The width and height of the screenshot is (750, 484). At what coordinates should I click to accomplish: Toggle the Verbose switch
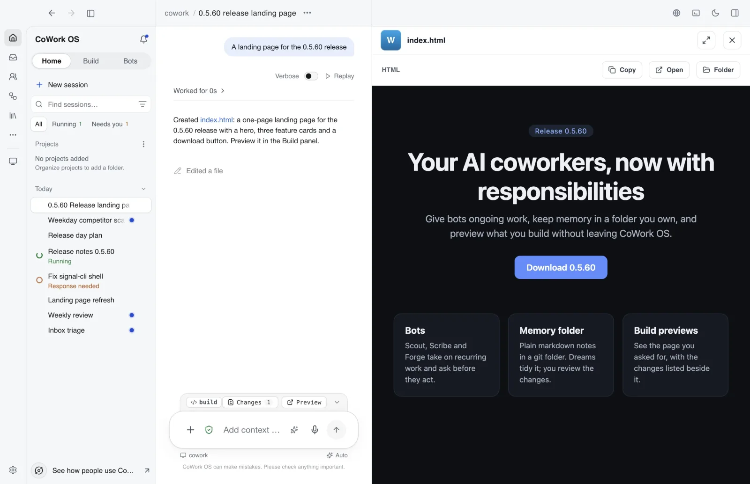tap(311, 76)
